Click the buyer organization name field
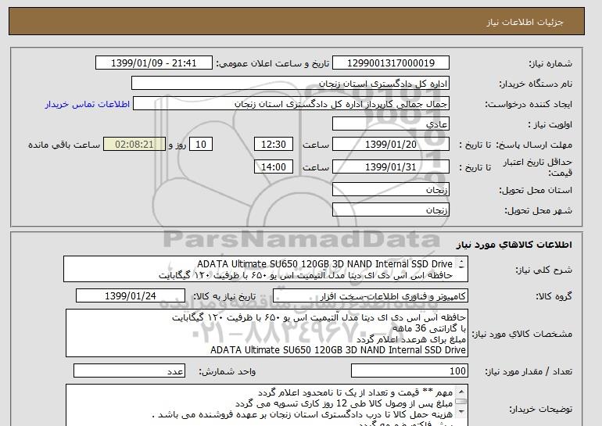The image size is (602, 426). (290, 84)
